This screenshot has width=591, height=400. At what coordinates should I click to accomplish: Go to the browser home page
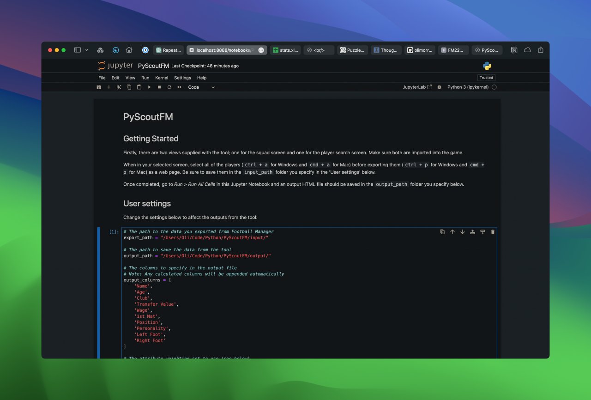point(129,50)
